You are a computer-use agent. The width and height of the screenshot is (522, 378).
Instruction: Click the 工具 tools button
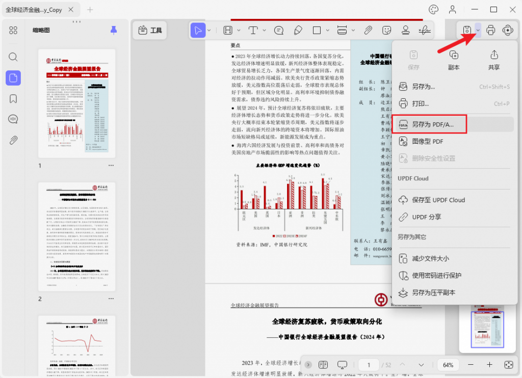point(150,30)
